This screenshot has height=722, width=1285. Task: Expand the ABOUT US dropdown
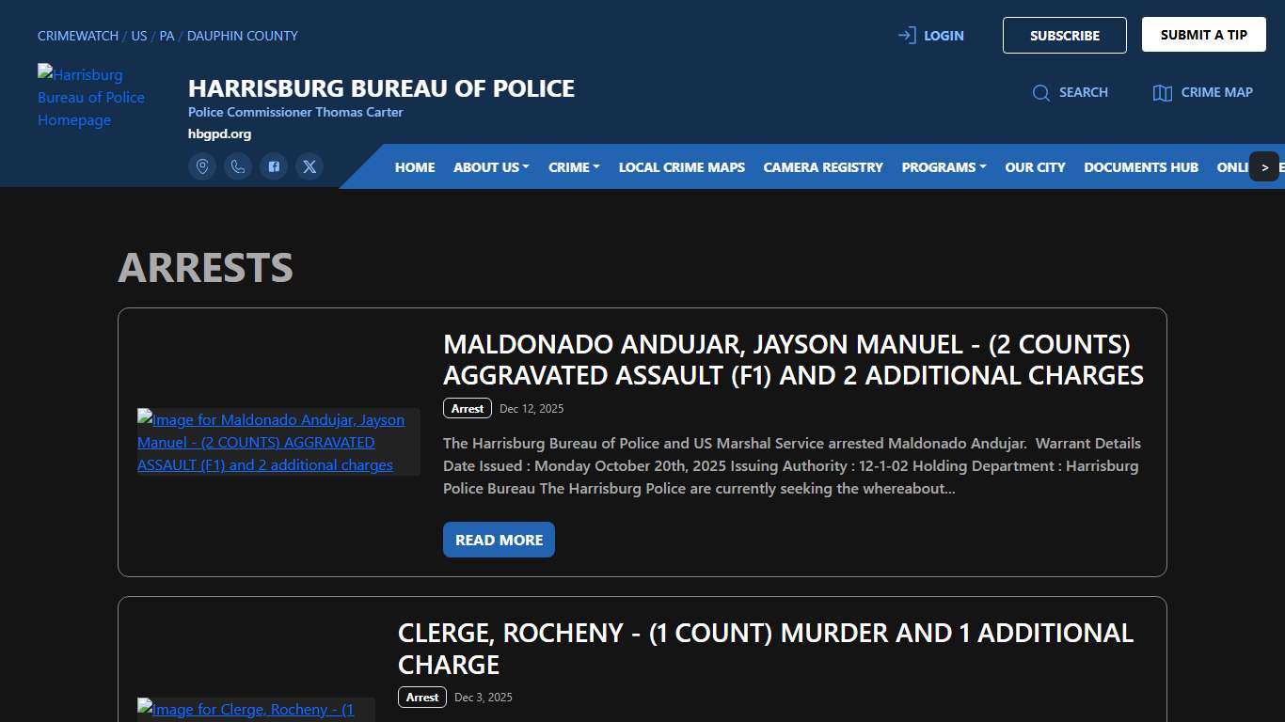pos(490,166)
